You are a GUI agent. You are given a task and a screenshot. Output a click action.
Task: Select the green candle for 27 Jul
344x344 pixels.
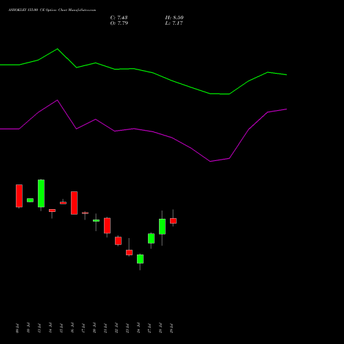tap(151, 239)
